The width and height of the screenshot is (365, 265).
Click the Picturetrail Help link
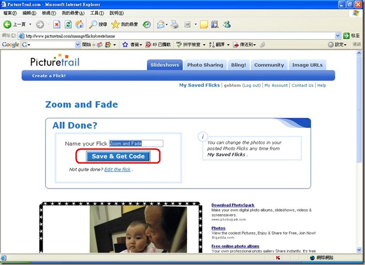pos(322,86)
